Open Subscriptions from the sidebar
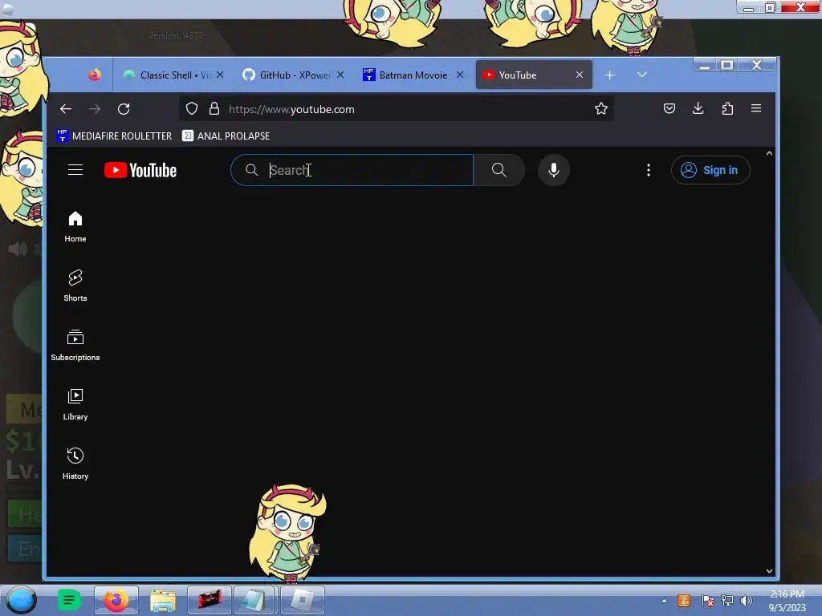 coord(75,345)
